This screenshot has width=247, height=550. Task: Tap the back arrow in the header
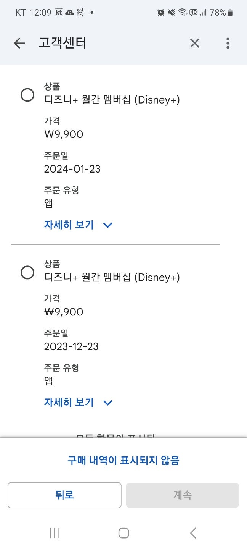pyautogui.click(x=19, y=44)
